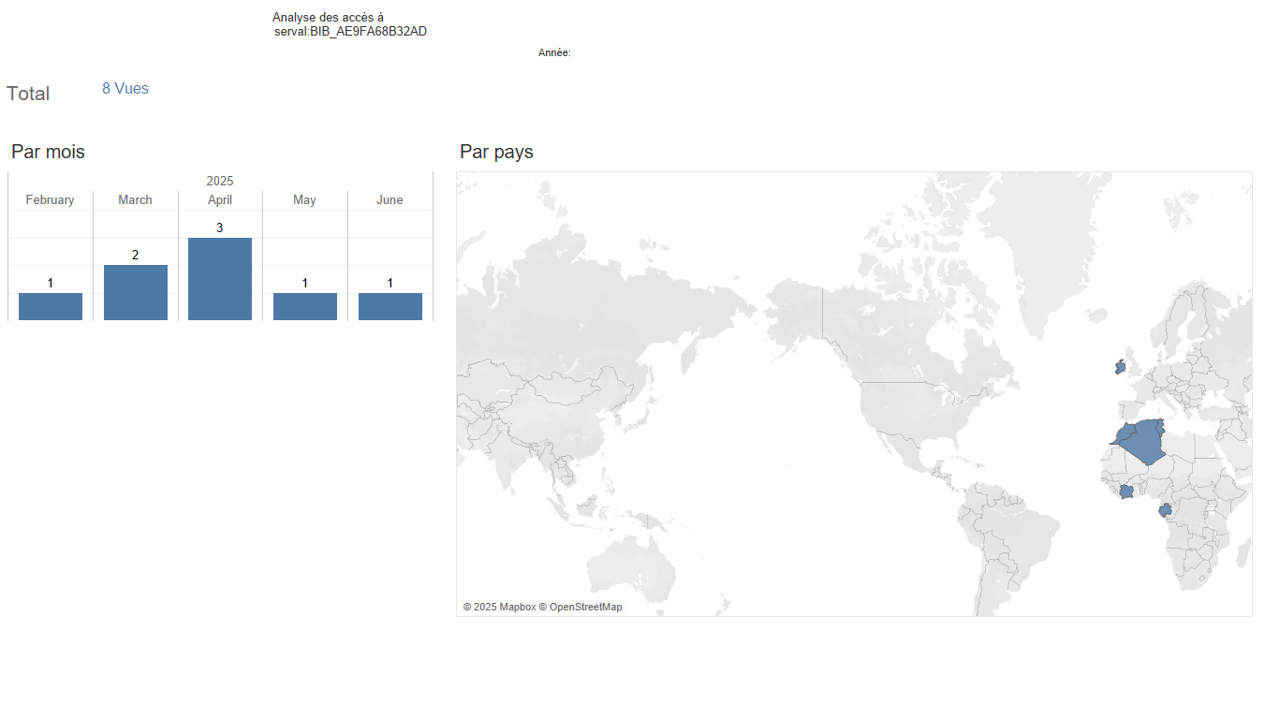Select the February month header label
This screenshot has height=719, width=1279.
[x=50, y=199]
